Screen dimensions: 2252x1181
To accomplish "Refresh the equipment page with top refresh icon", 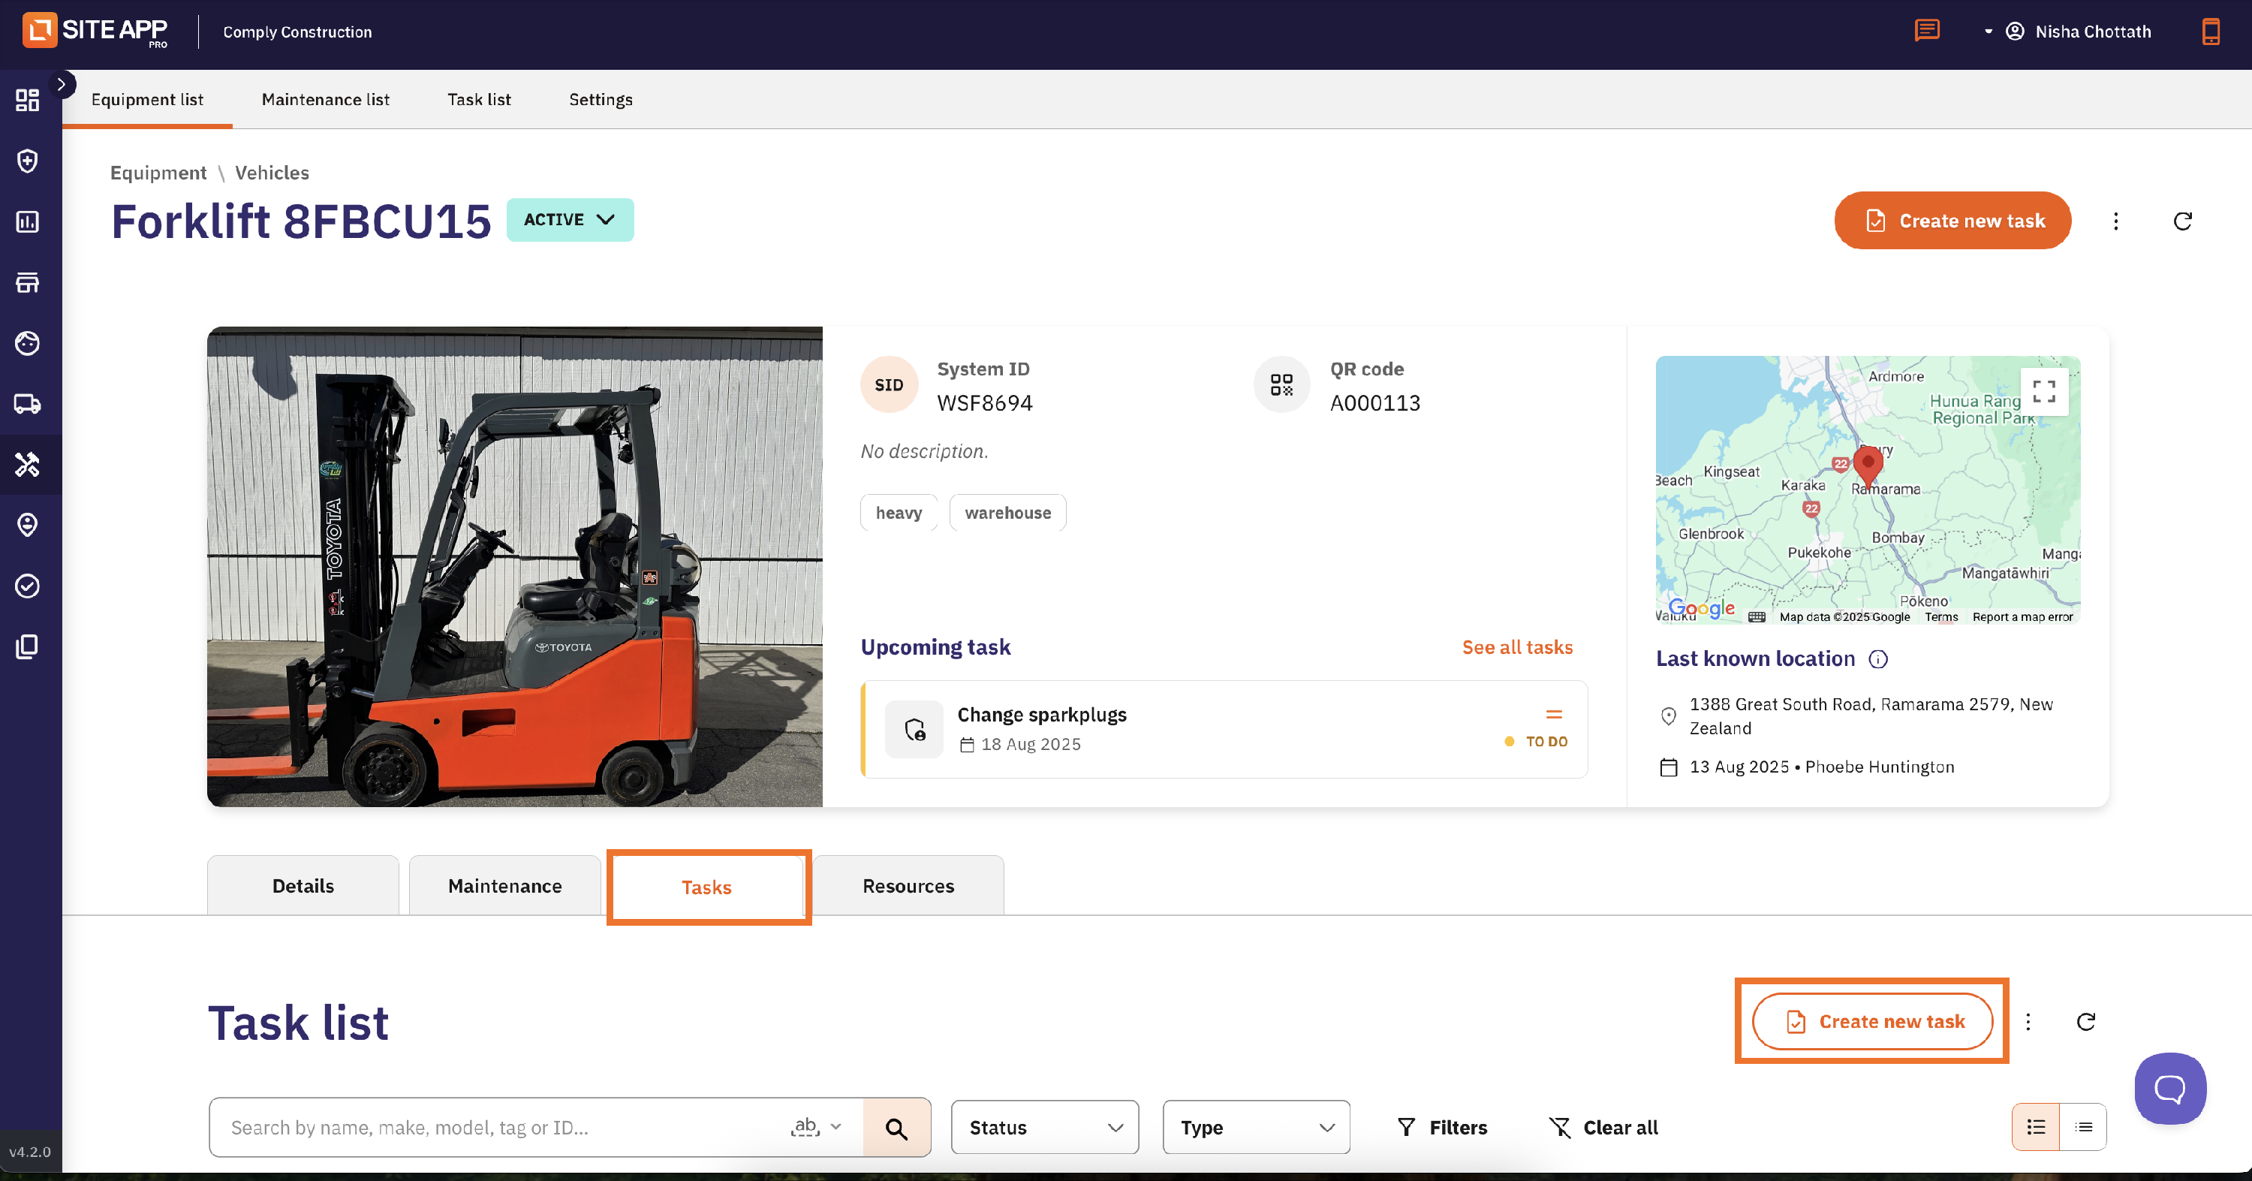I will pyautogui.click(x=2182, y=221).
